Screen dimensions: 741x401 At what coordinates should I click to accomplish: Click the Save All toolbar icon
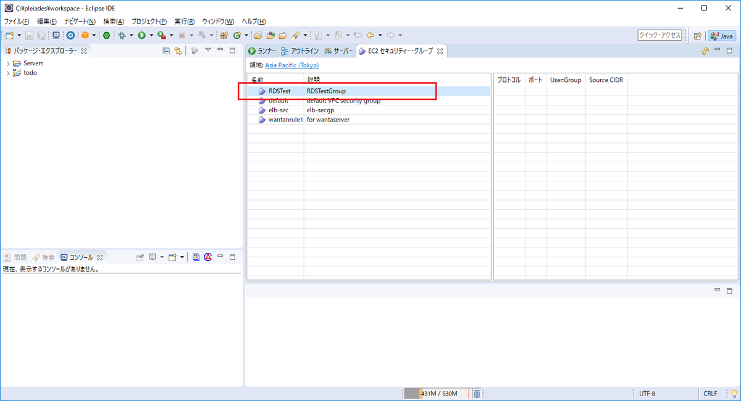click(41, 36)
